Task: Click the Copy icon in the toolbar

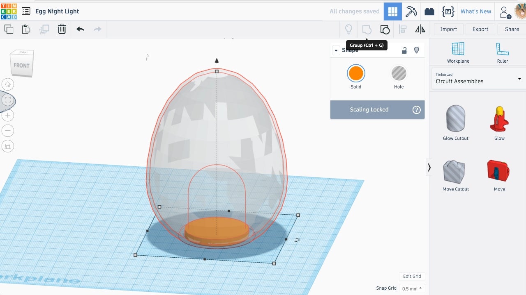Action: click(x=9, y=29)
